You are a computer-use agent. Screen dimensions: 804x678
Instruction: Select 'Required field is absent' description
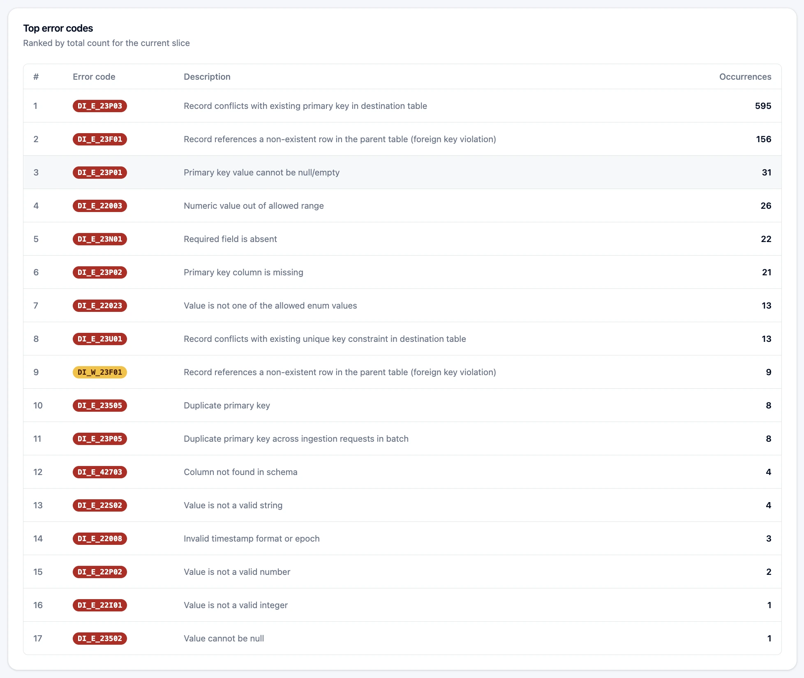pos(230,239)
